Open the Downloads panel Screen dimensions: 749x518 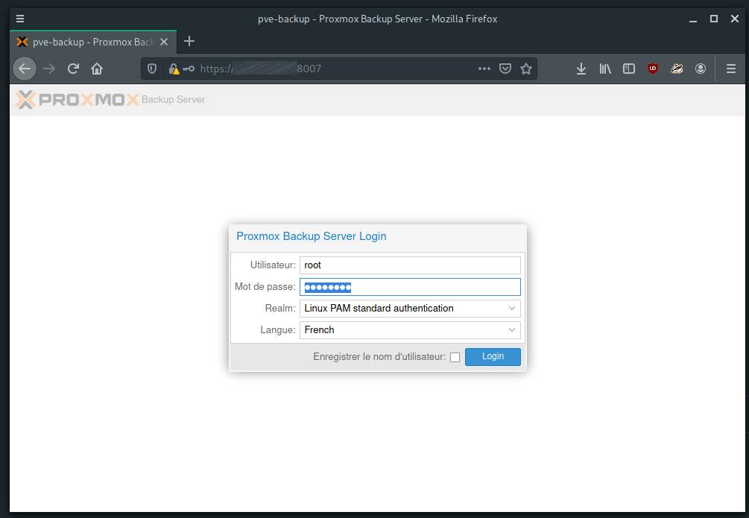[581, 69]
